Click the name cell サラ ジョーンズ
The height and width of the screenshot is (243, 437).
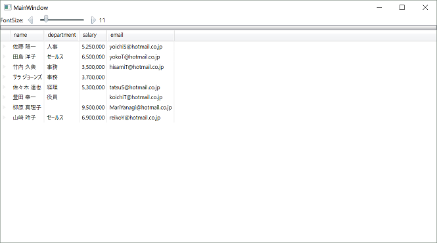(x=27, y=77)
